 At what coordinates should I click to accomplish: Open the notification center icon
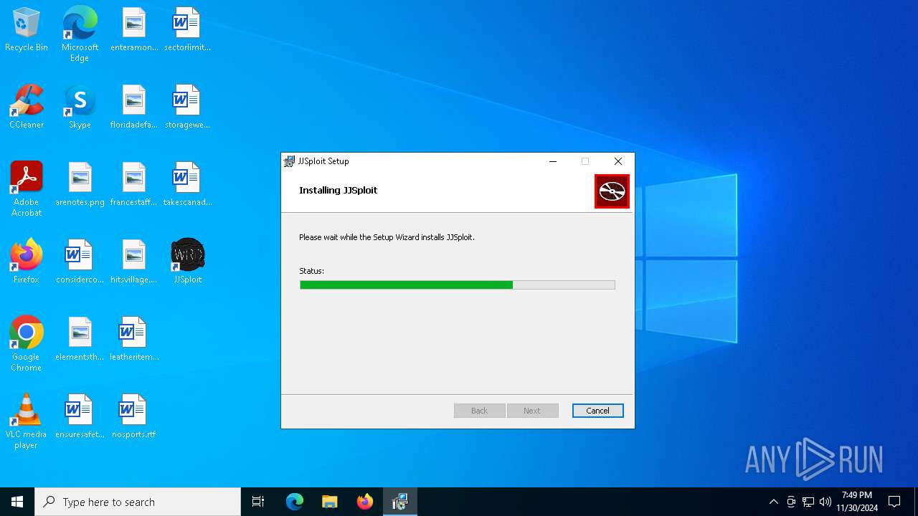click(894, 502)
